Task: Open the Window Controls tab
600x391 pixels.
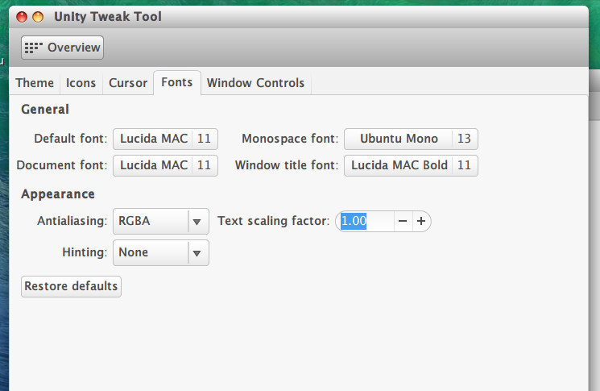Action: (255, 83)
